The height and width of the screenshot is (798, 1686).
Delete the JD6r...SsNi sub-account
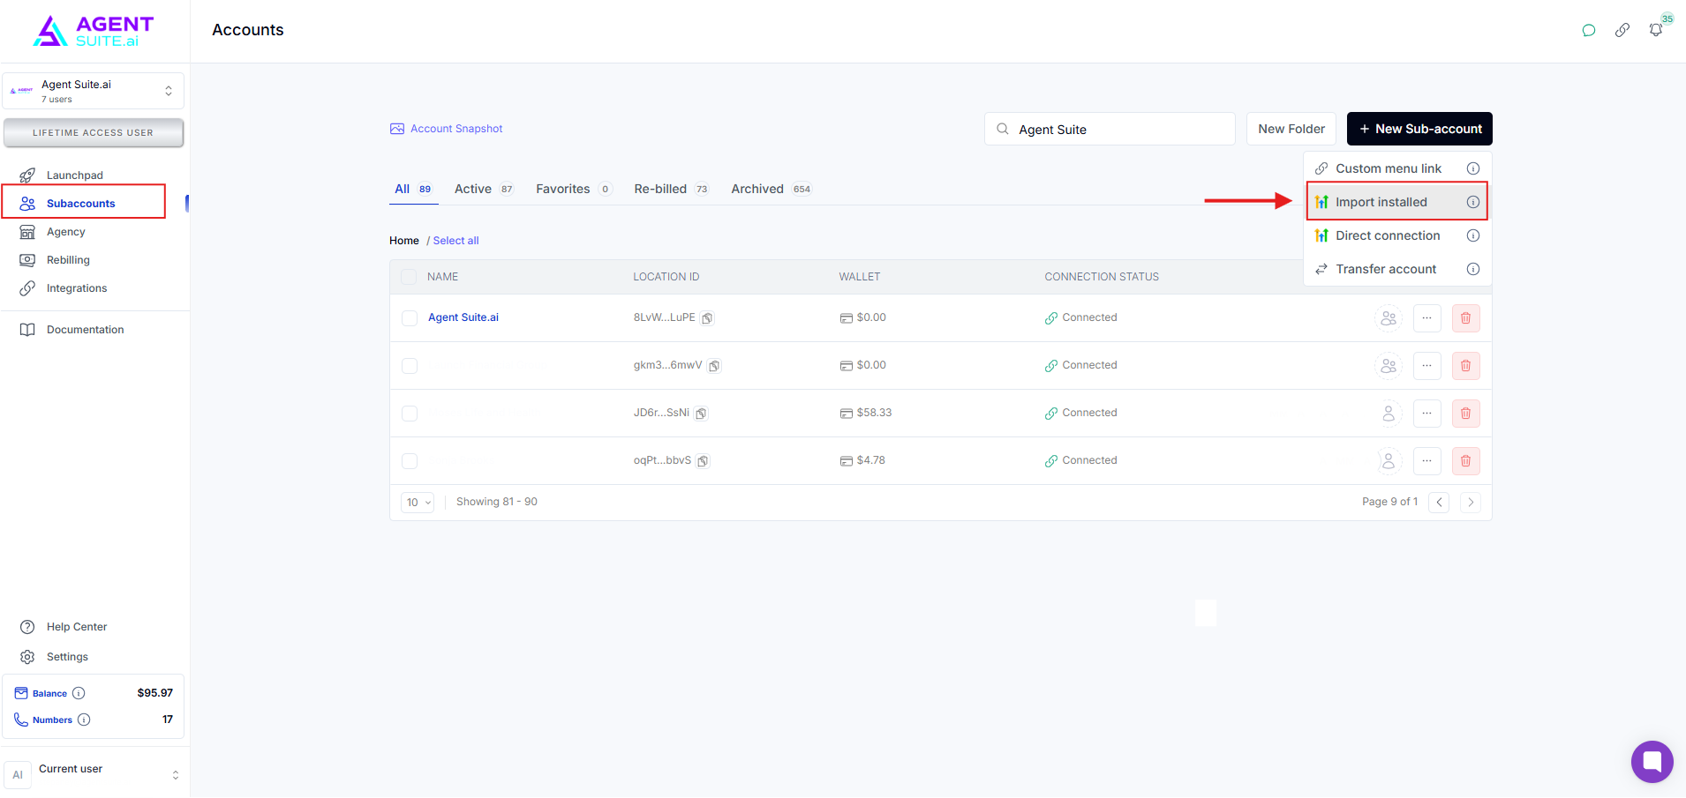coord(1466,414)
